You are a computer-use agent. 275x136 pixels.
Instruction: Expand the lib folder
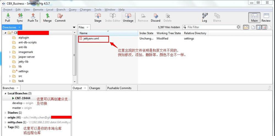[10, 67]
